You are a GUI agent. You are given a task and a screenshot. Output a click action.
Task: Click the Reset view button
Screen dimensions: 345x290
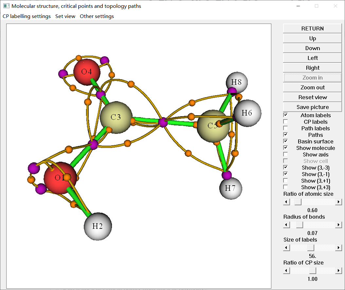coord(312,97)
